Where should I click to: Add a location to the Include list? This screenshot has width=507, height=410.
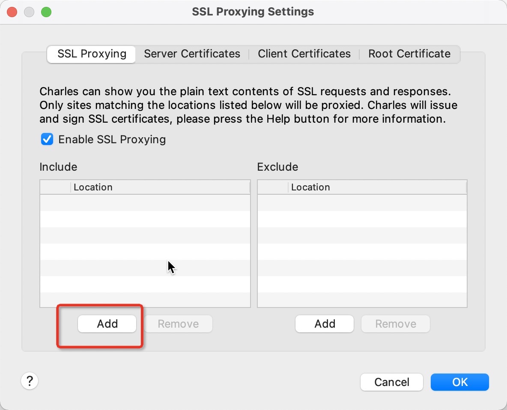(x=107, y=324)
